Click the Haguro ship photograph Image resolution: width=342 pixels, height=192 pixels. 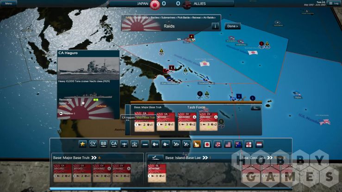[x=88, y=68]
